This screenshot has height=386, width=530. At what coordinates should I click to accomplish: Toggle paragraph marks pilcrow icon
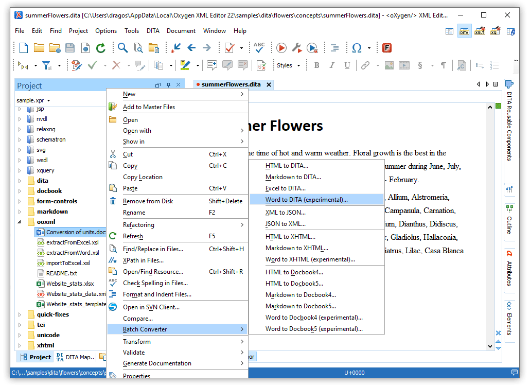tap(443, 65)
